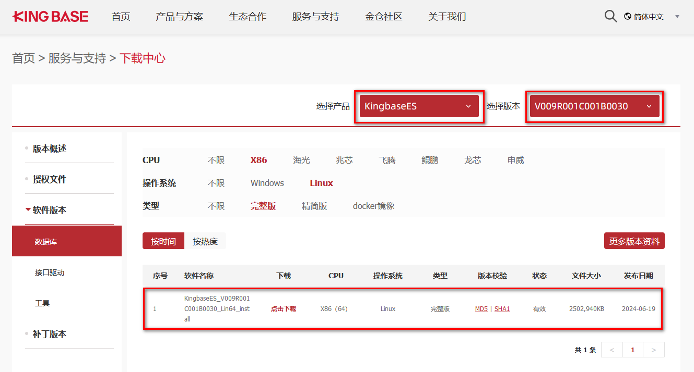Viewport: 694px width, 372px height.
Task: Click the 软件名称 column header
Action: [x=199, y=276]
